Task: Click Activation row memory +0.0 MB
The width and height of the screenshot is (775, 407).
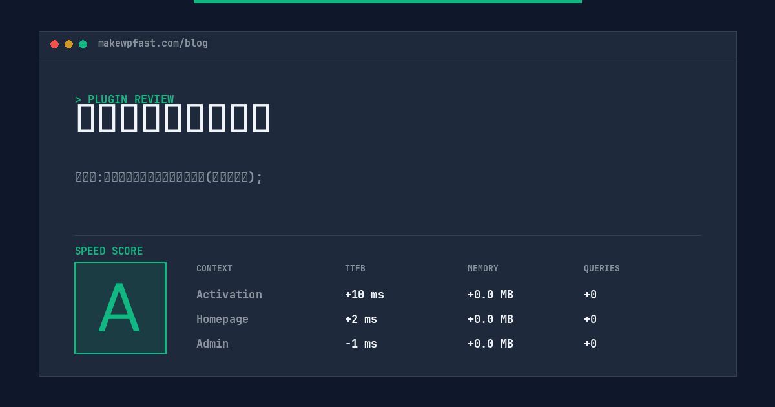Action: point(490,295)
